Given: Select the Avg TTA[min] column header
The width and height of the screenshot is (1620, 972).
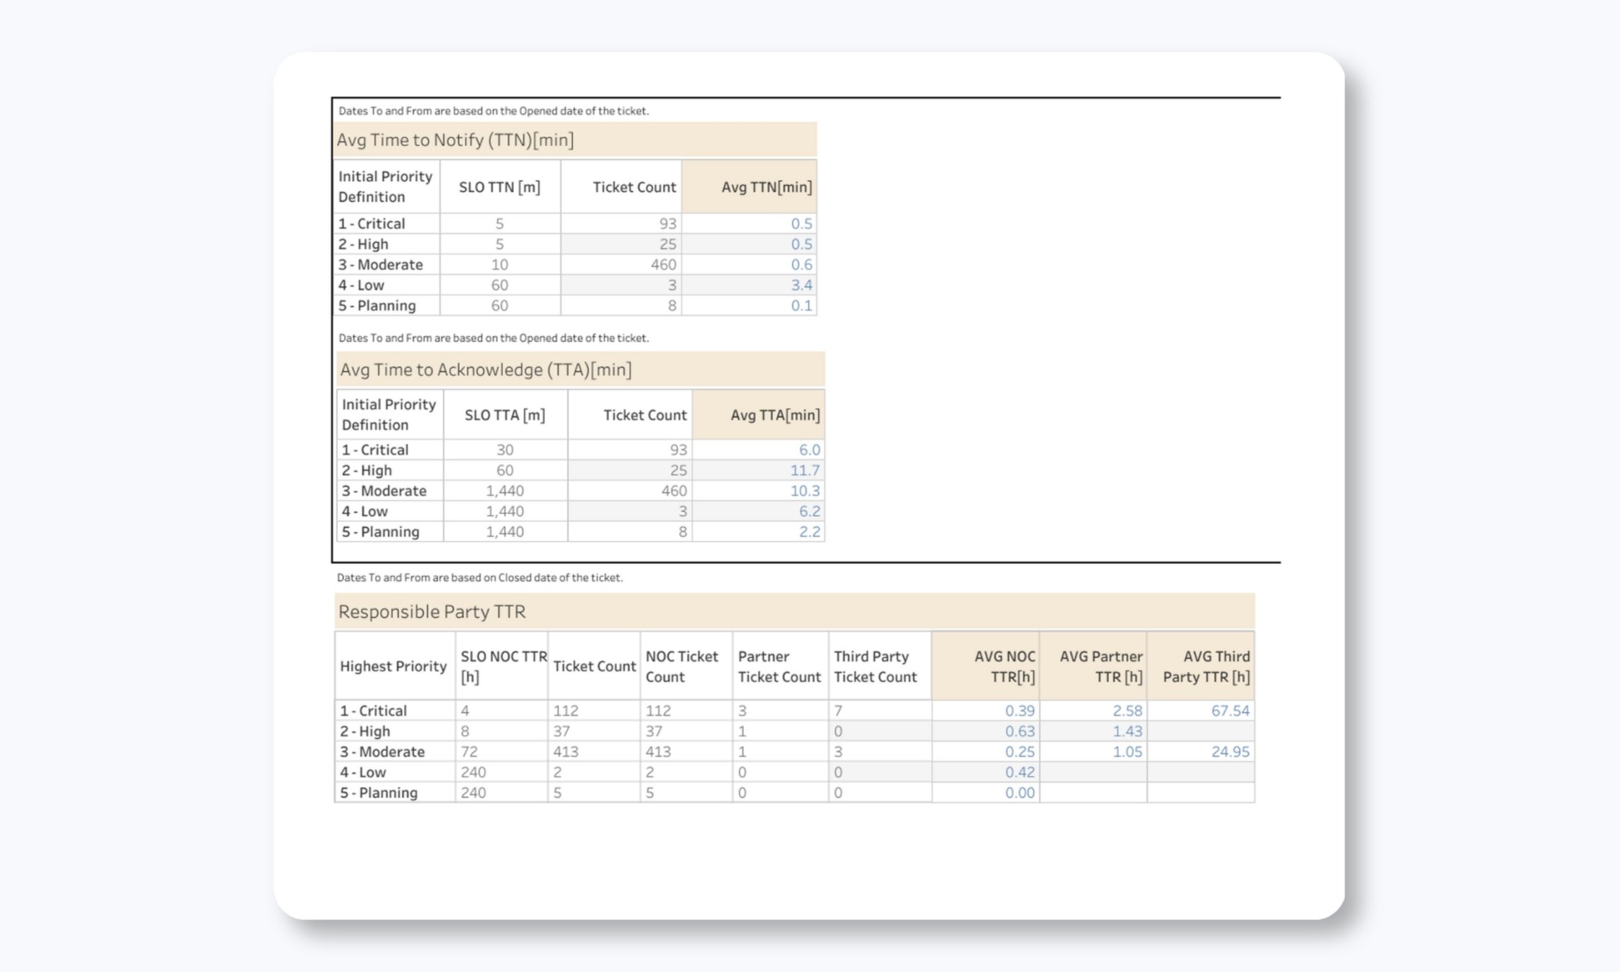Looking at the screenshot, I should (775, 414).
